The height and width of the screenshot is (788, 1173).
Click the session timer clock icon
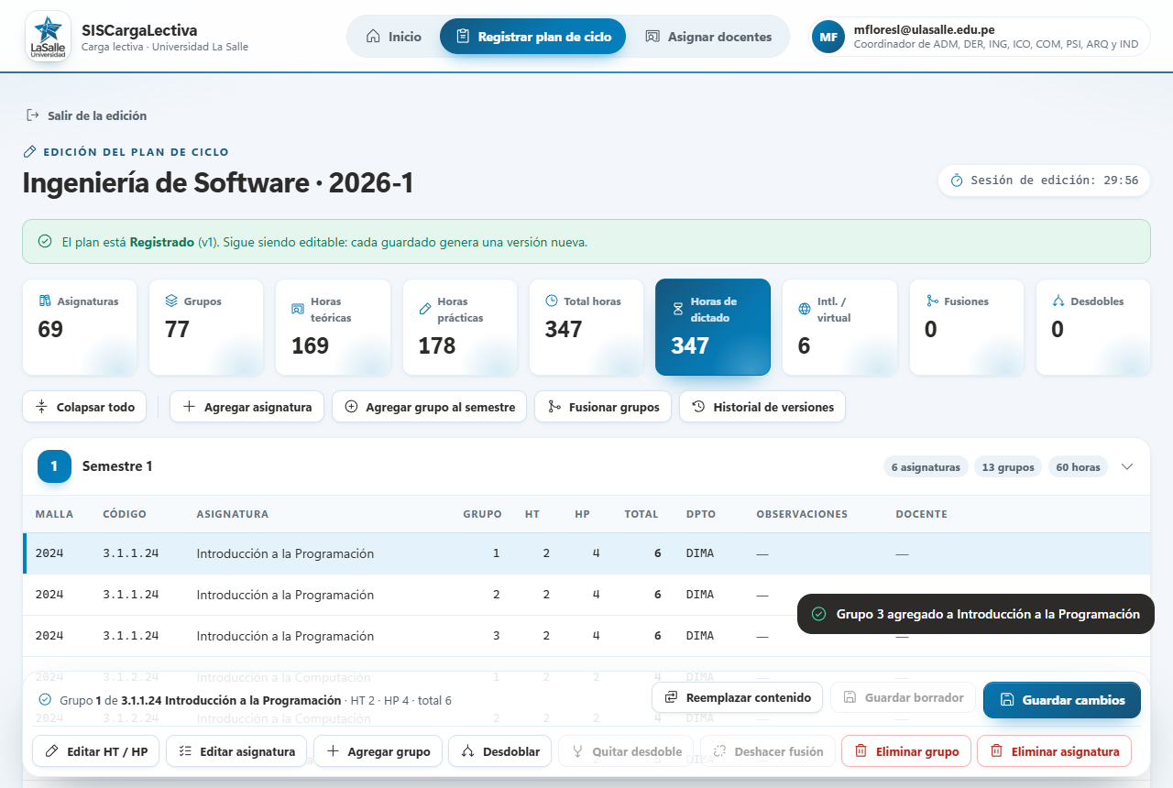click(x=957, y=181)
